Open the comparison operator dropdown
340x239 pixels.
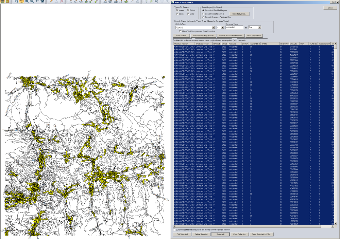222,27
